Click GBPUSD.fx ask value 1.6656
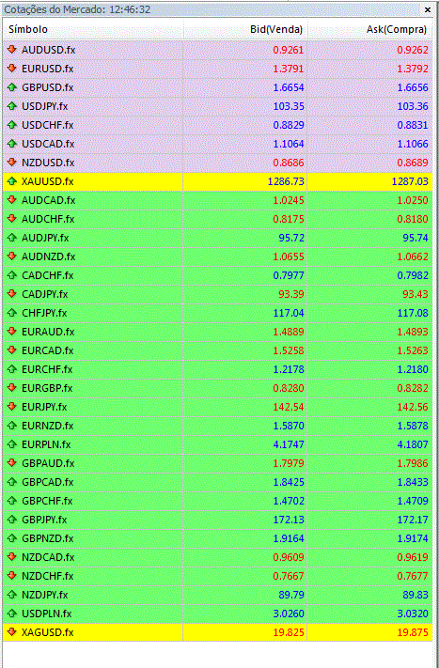This screenshot has height=668, width=439. [413, 87]
